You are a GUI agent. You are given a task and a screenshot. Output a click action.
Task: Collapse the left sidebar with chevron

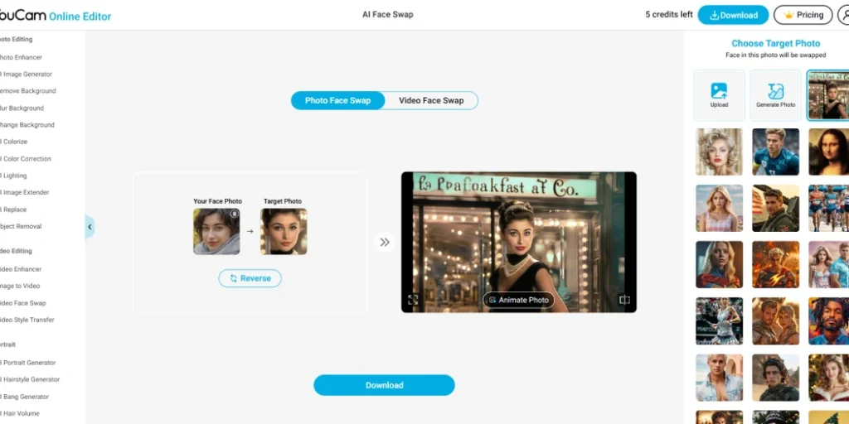pyautogui.click(x=90, y=227)
